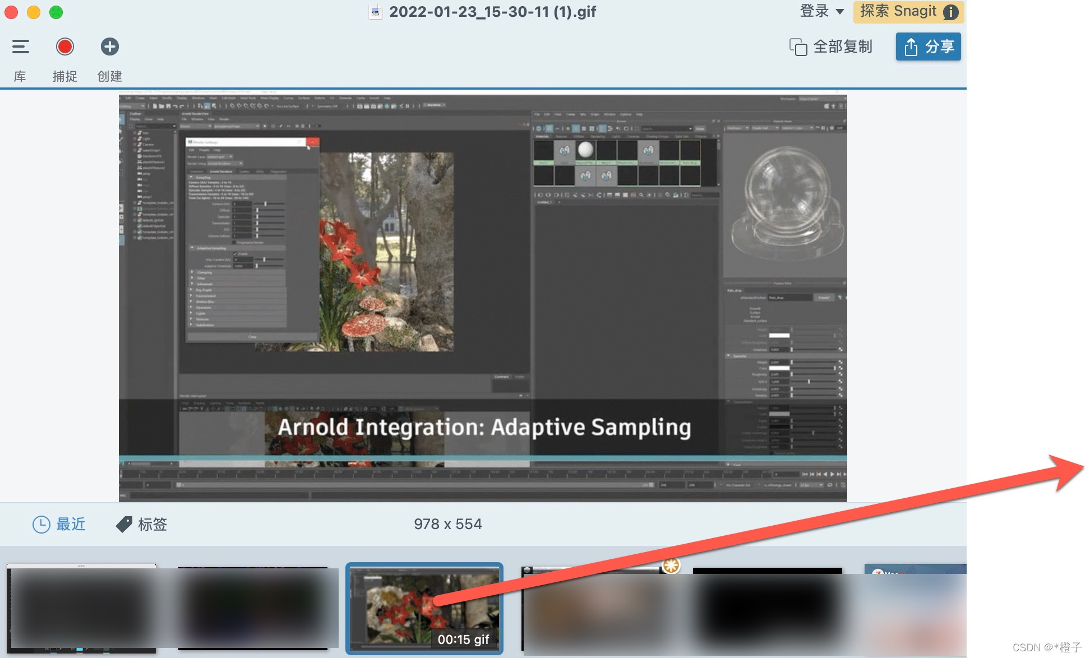Click the orange star badge on thumbnail
1090x658 pixels.
pyautogui.click(x=671, y=566)
